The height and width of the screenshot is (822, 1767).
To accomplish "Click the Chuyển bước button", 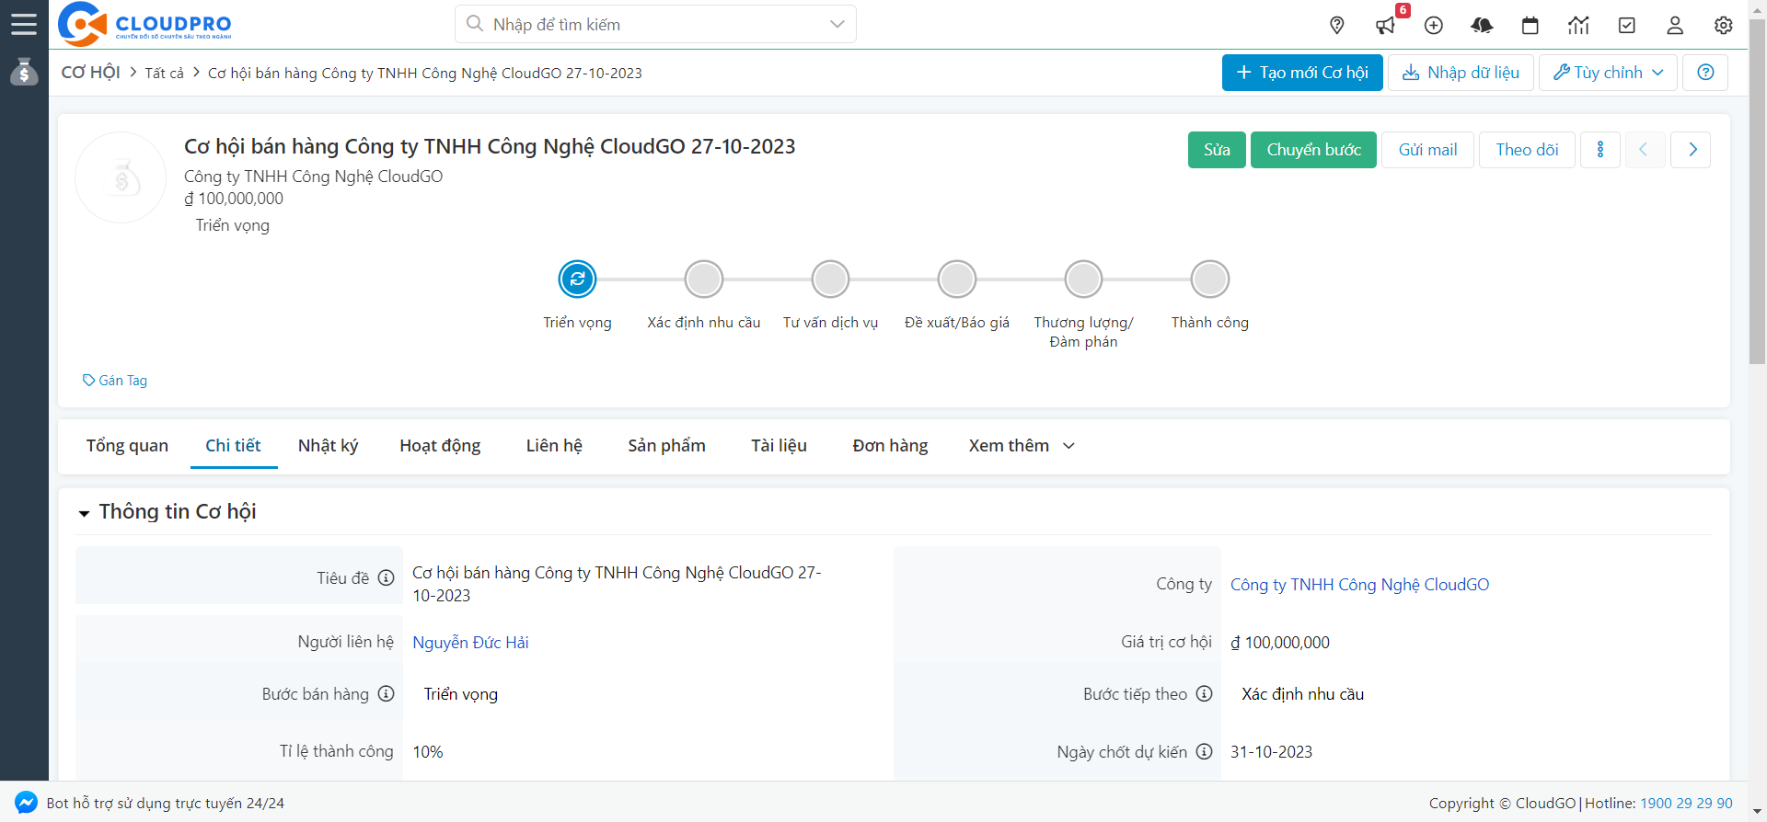I will 1313,150.
